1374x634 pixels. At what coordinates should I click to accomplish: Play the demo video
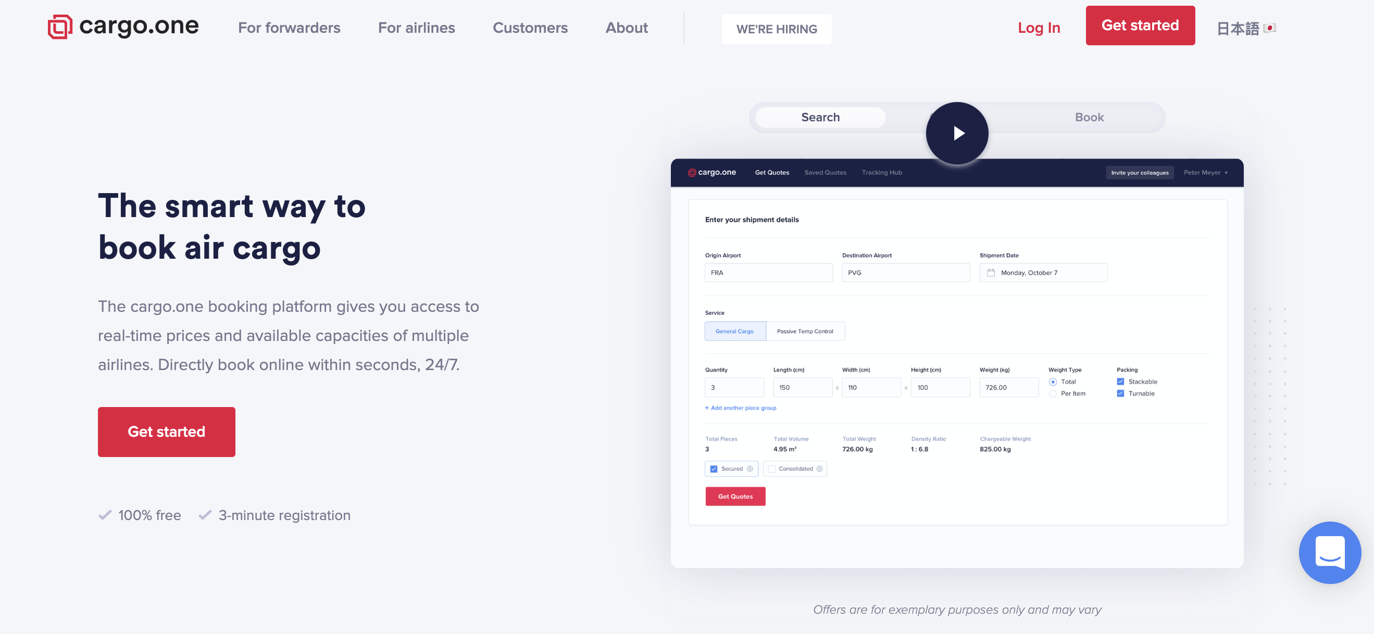coord(957,133)
